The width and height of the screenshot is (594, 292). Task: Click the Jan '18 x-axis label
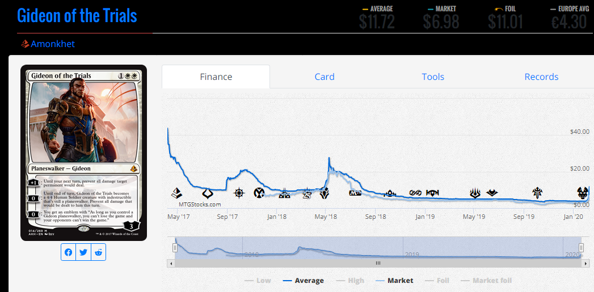[x=277, y=217]
